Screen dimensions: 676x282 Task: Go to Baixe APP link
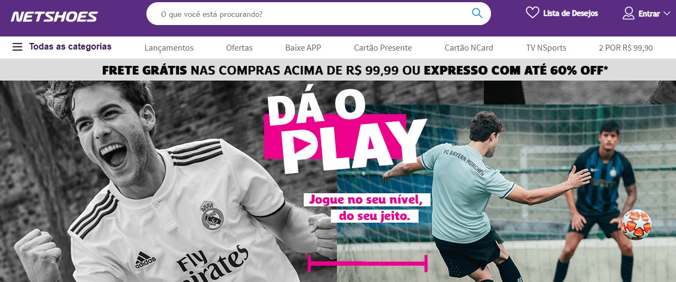click(x=303, y=48)
